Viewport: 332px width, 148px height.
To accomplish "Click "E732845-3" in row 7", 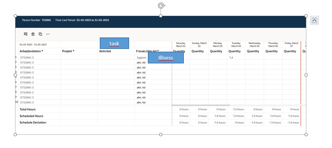I will pyautogui.click(x=27, y=87).
